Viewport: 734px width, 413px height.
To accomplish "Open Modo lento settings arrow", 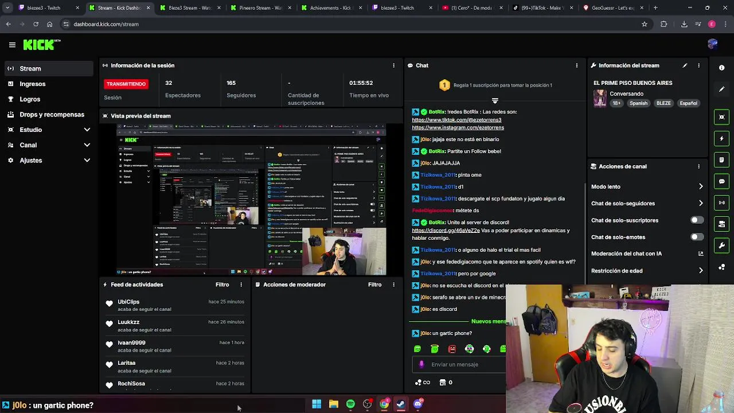I will point(701,186).
